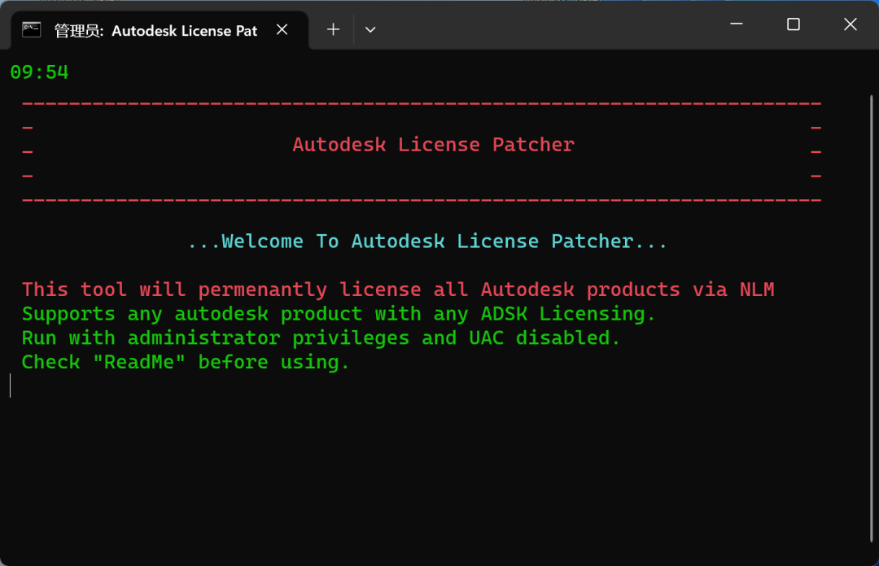Minimize the terminal window
The height and width of the screenshot is (566, 879).
tap(737, 24)
